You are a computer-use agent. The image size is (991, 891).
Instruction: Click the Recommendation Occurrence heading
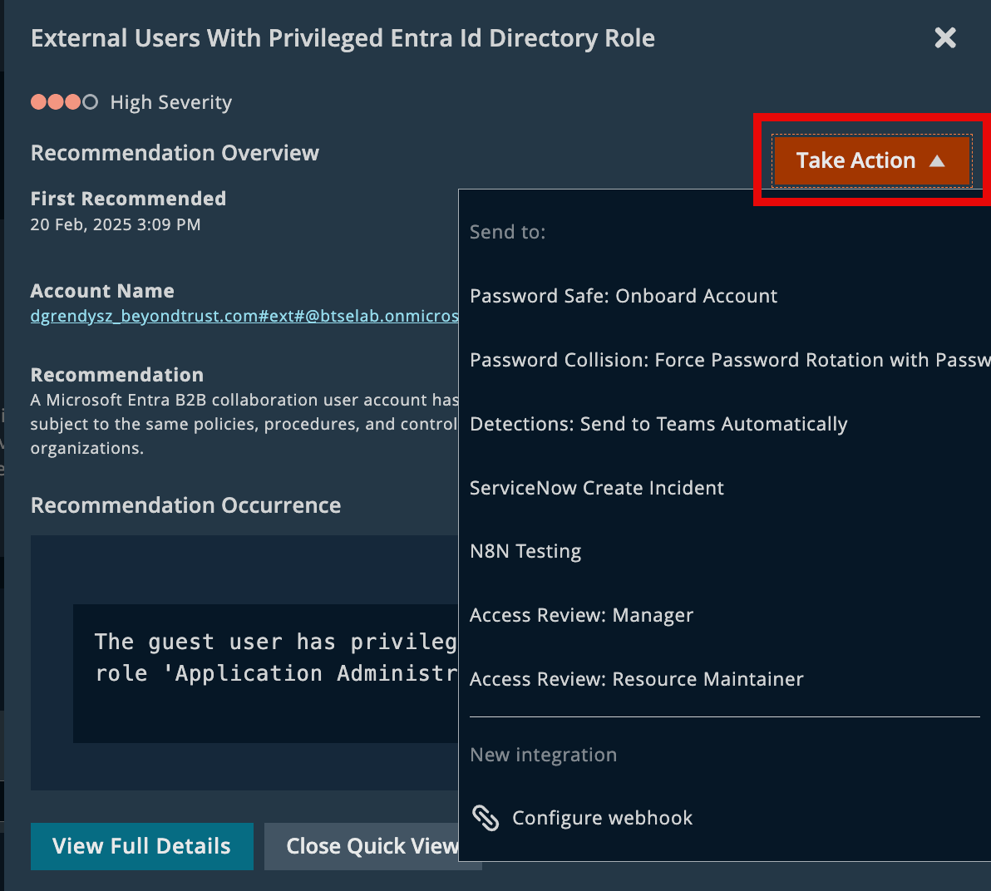pos(186,505)
